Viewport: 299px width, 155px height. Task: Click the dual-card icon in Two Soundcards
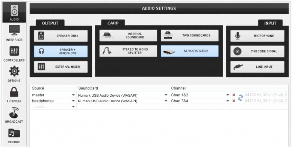click(x=168, y=35)
